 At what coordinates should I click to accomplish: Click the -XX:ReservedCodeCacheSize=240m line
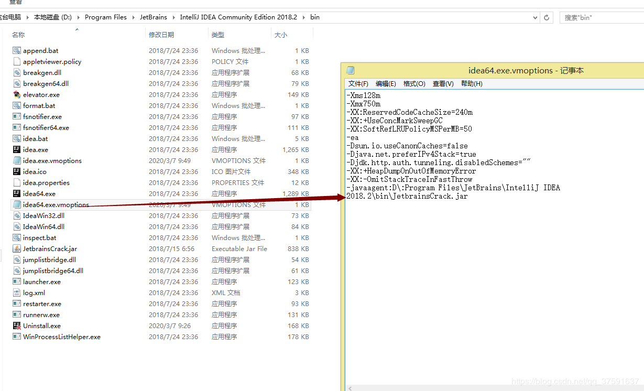(x=409, y=113)
